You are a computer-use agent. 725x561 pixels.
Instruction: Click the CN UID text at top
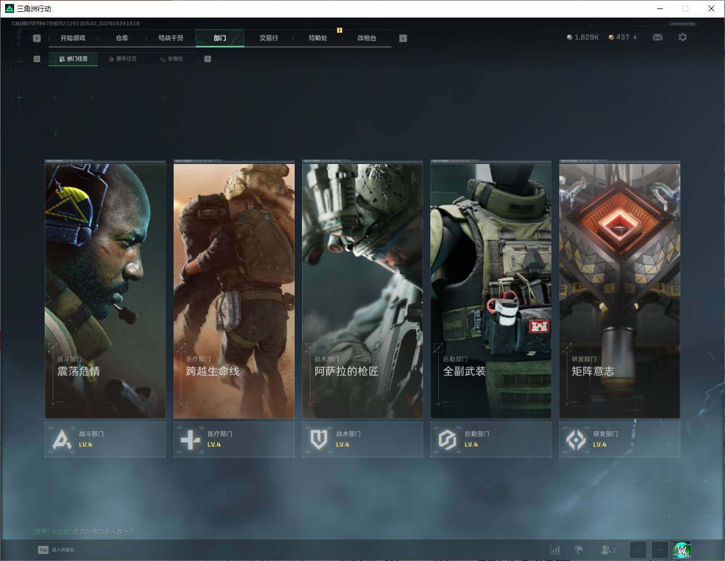(76, 23)
